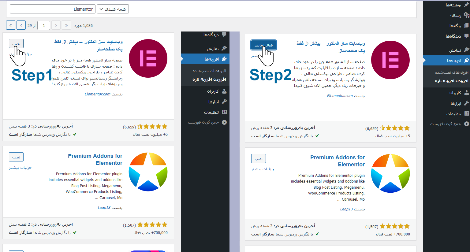Click the Elementor logo in the right screenshot
Viewport: 470px width, 252px height.
390,60
